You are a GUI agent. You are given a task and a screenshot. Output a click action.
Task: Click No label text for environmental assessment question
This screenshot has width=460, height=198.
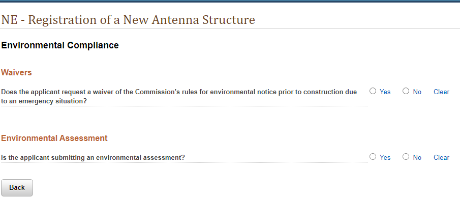click(x=417, y=157)
